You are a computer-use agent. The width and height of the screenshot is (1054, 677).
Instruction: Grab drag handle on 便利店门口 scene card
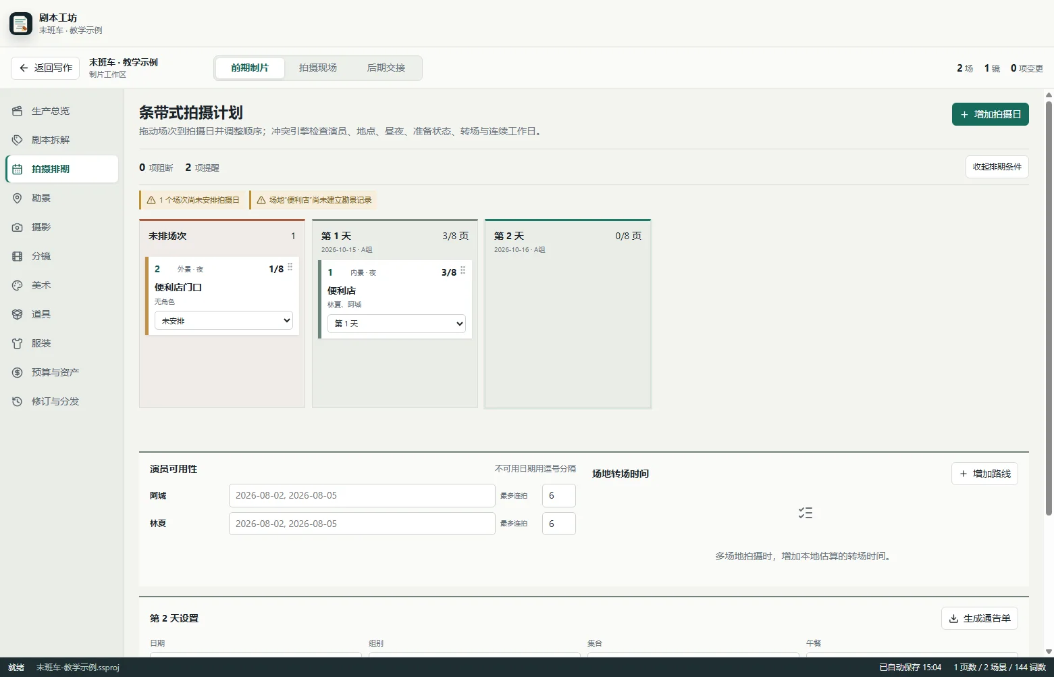[x=290, y=268]
